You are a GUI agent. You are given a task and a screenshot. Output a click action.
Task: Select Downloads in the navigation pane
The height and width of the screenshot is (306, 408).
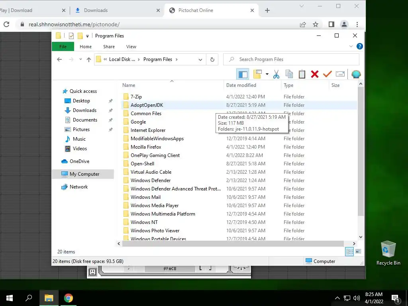click(x=84, y=110)
